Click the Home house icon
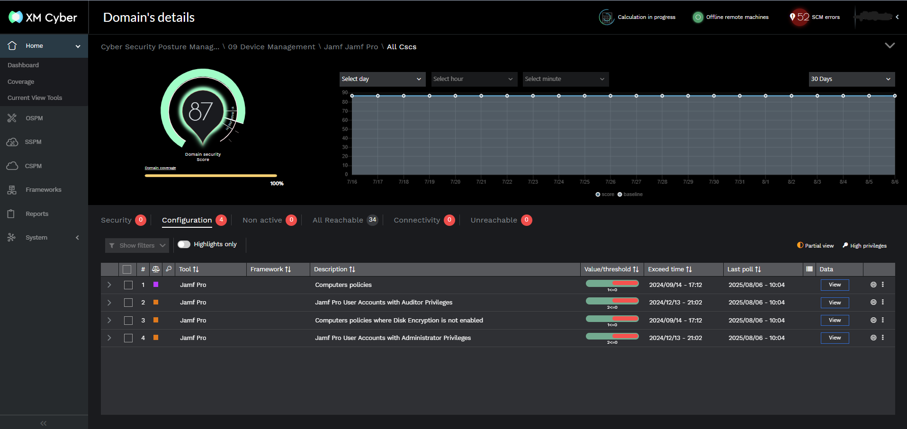907x429 pixels. coord(12,45)
